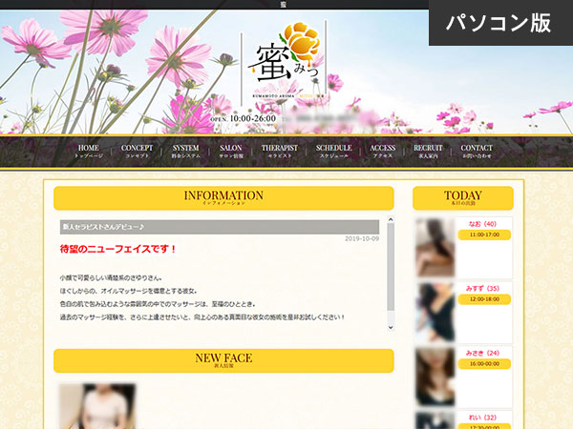The height and width of the screenshot is (429, 573).
Task: Open the HOME menu item
Action: 89,152
